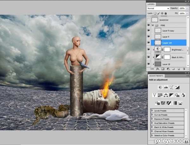The height and width of the screenshot is (145, 190).
Task: Hide Layer 10
Action: coord(149,43)
